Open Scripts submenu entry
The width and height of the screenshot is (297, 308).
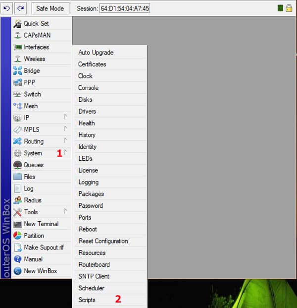pyautogui.click(x=111, y=300)
